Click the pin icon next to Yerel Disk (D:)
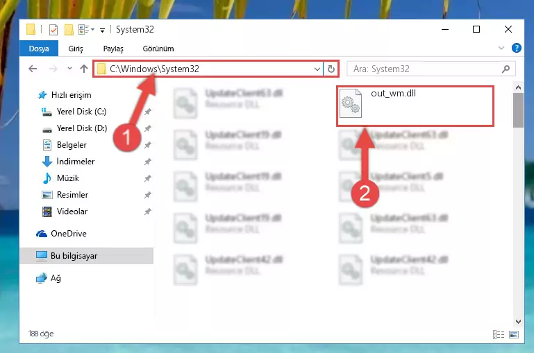The height and width of the screenshot is (353, 534). 147,128
